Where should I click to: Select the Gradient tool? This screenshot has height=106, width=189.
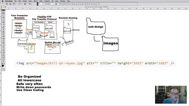click(3, 39)
